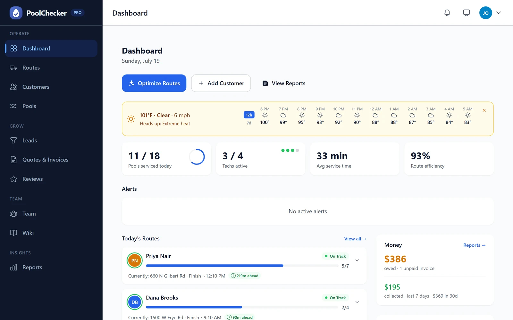Click the $386 owed amount

click(x=395, y=259)
